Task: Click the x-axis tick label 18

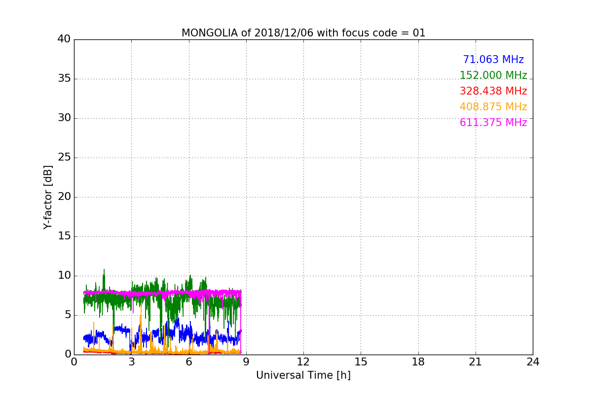Action: 418,362
